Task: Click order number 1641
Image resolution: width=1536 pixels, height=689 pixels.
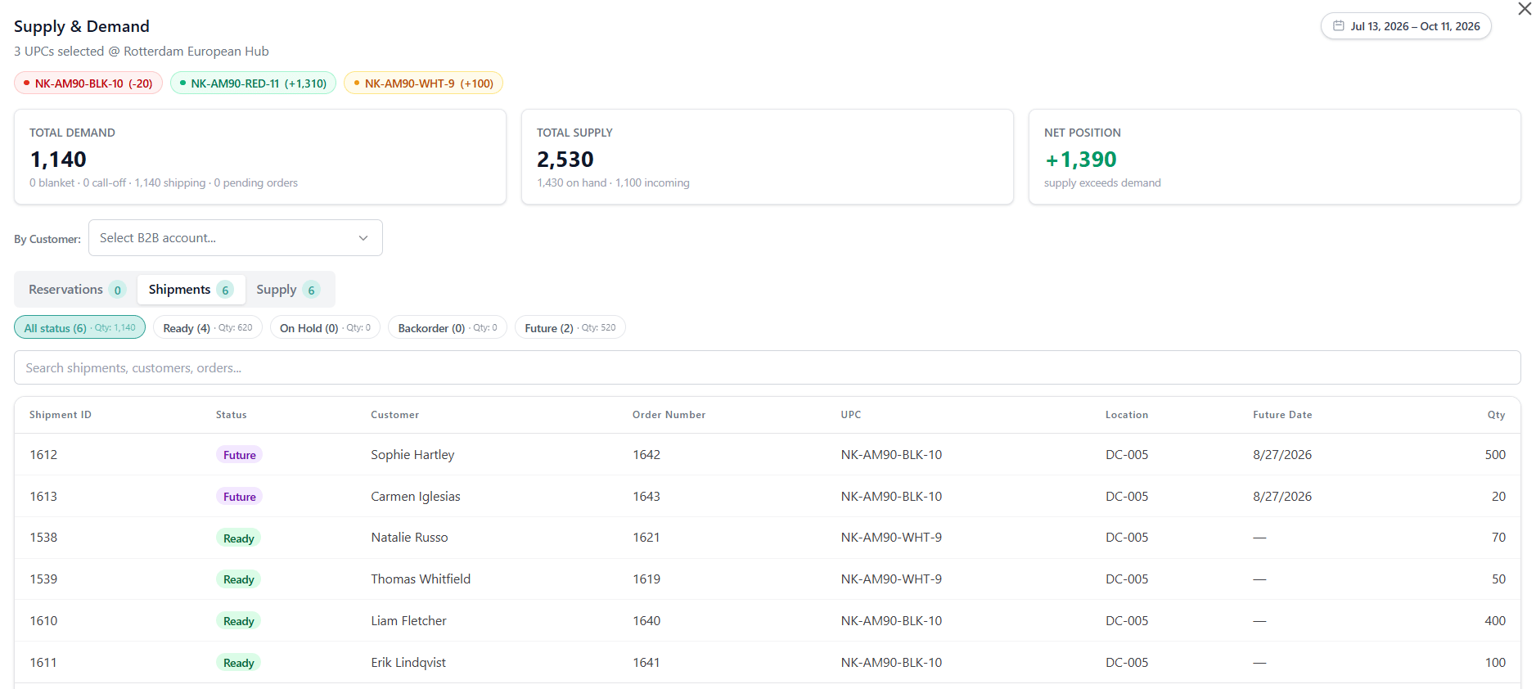Action: pos(646,663)
